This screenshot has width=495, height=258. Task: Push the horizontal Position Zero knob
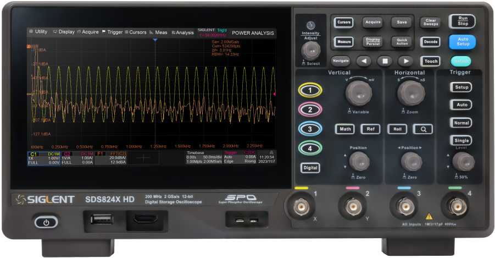tap(411, 162)
